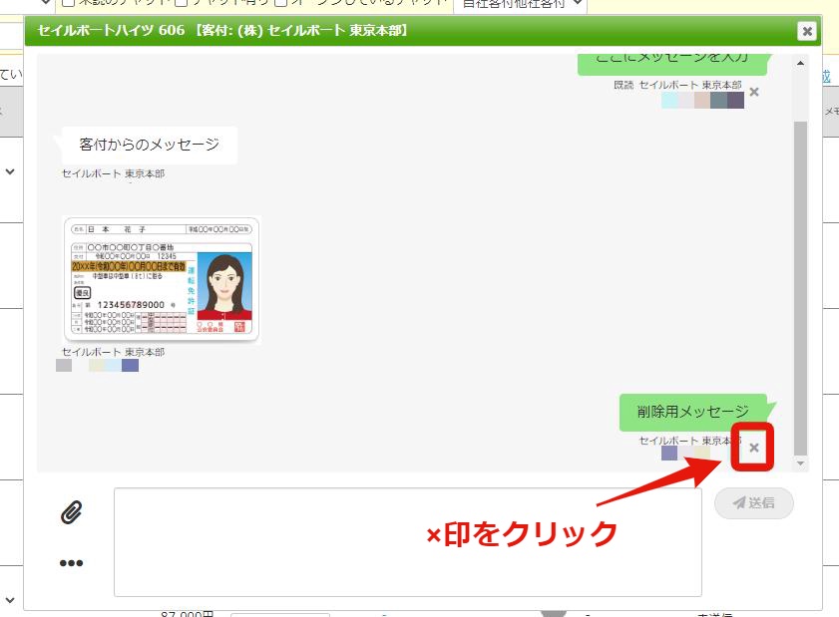
Task: Click the blue link behind the dialog's right edge
Action: pos(827,76)
